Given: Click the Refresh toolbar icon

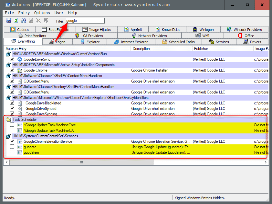Looking at the screenshot, I should coord(16,21).
